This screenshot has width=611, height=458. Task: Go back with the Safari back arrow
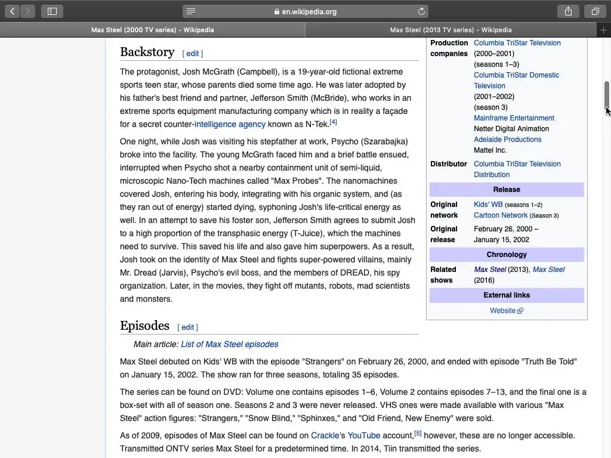click(12, 11)
